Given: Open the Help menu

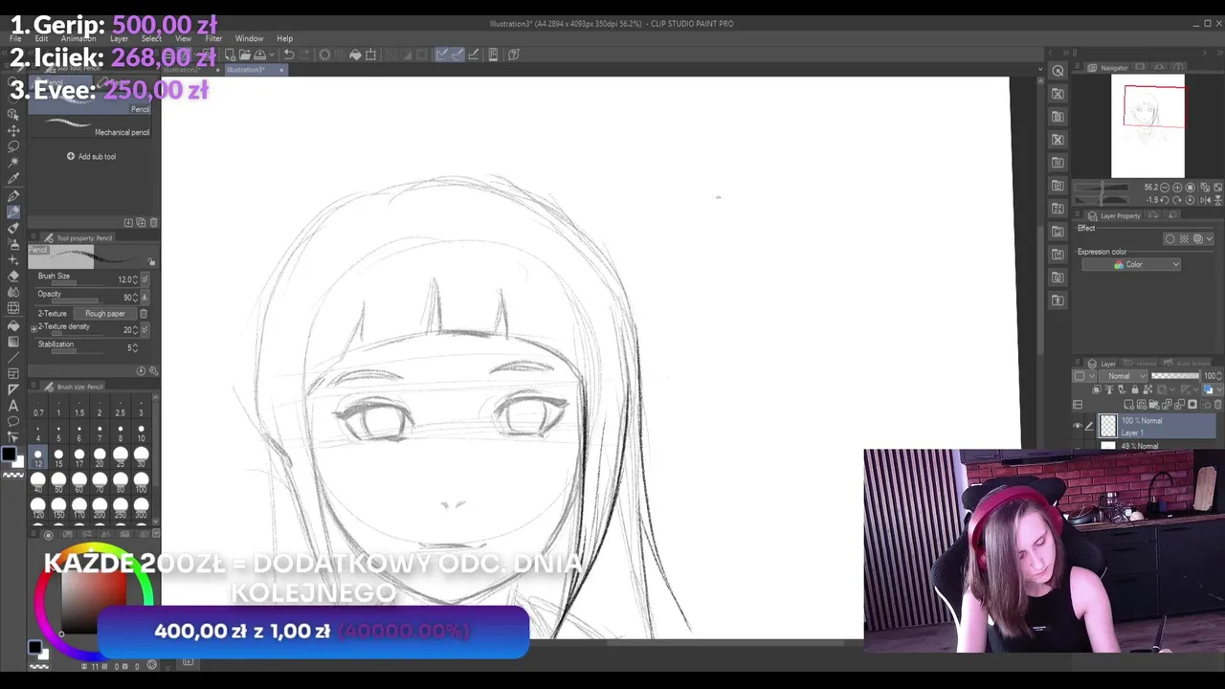Looking at the screenshot, I should (x=285, y=38).
